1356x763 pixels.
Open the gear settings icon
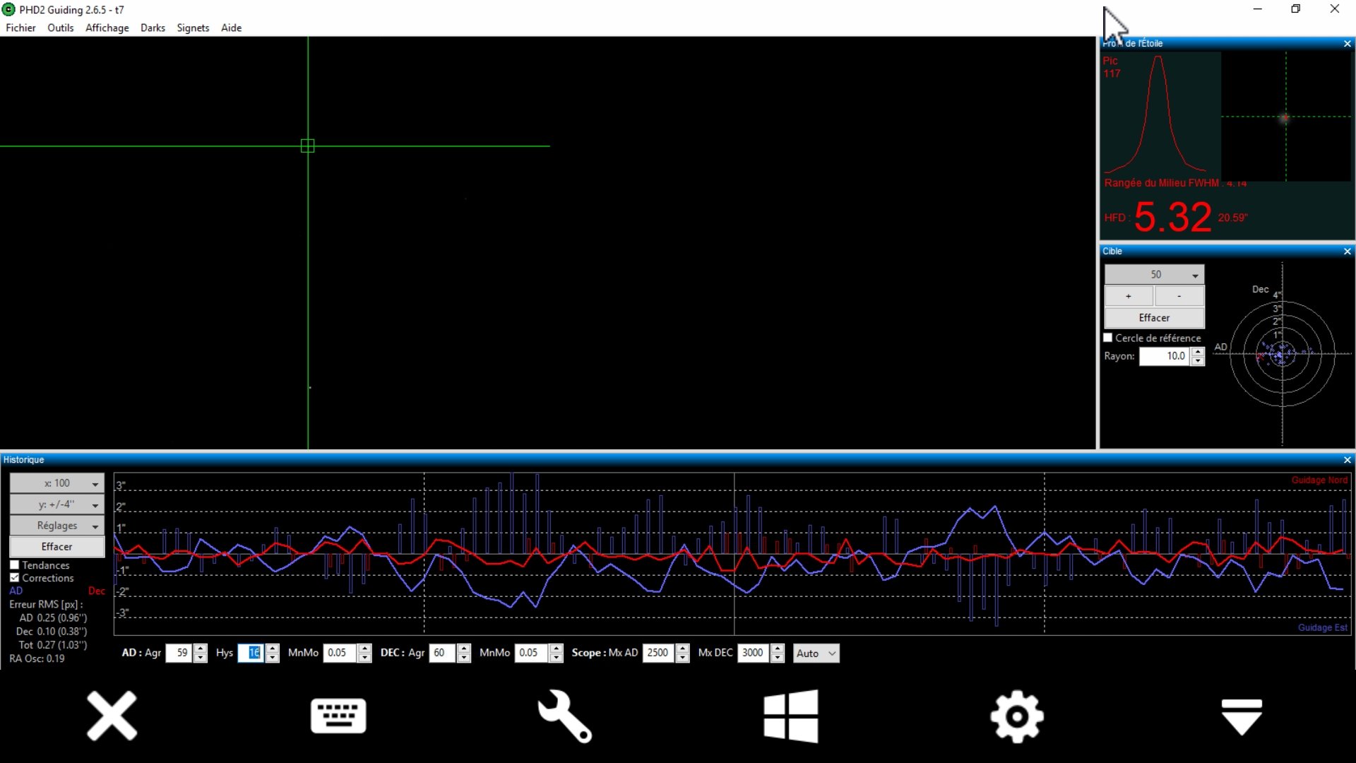click(x=1016, y=716)
